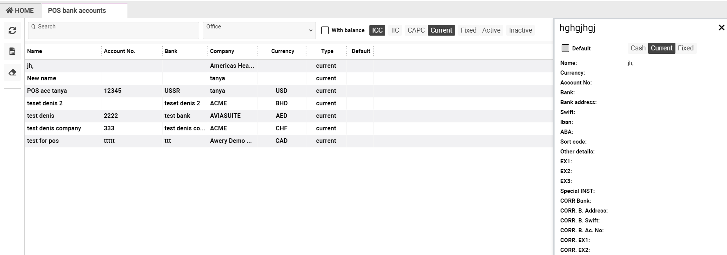Click the calculator report icon in the sidebar
Image resolution: width=727 pixels, height=255 pixels.
point(12,52)
